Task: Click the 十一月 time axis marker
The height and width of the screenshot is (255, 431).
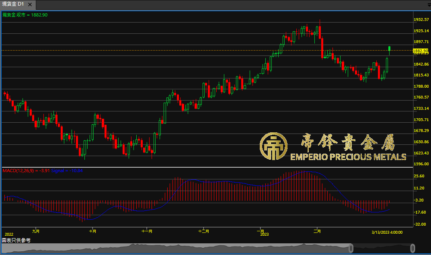Action: coord(147,231)
